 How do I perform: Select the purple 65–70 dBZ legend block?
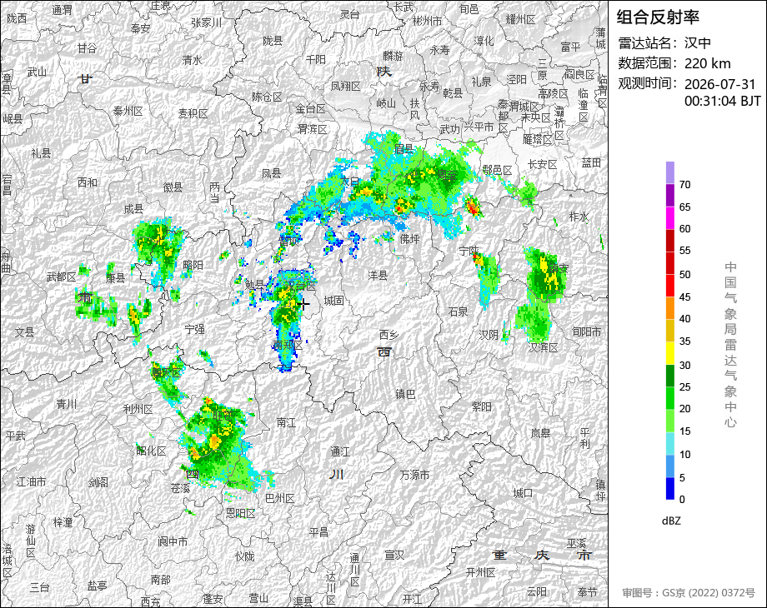[670, 196]
